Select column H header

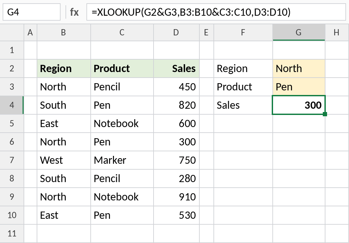(337, 32)
